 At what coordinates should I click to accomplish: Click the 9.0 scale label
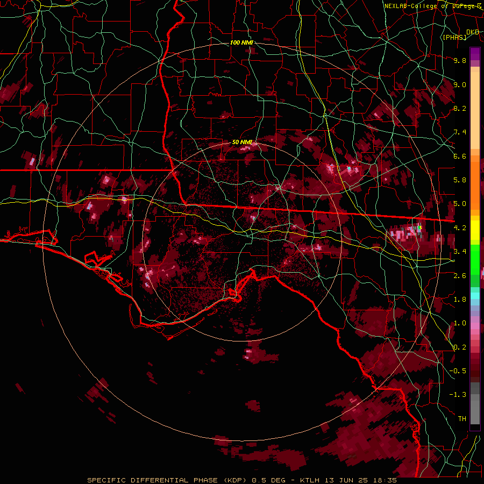(460, 84)
